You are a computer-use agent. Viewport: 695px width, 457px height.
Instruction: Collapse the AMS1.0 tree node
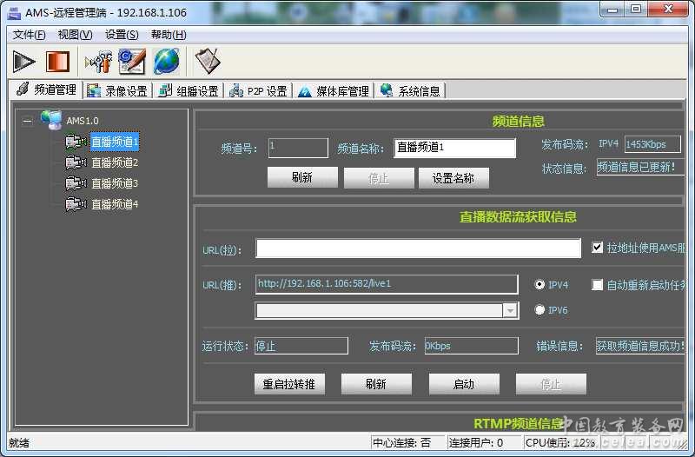(x=28, y=121)
